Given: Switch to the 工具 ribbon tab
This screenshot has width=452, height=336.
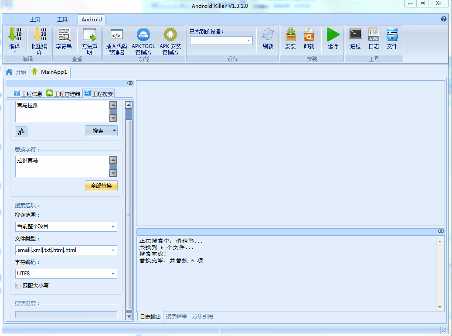Looking at the screenshot, I should [x=62, y=19].
